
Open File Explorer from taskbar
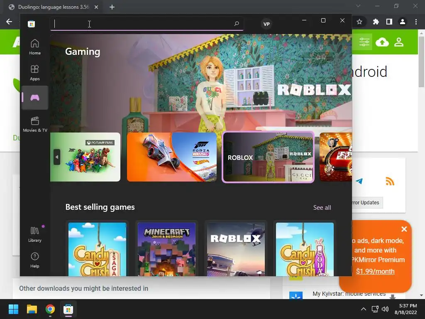[32, 309]
